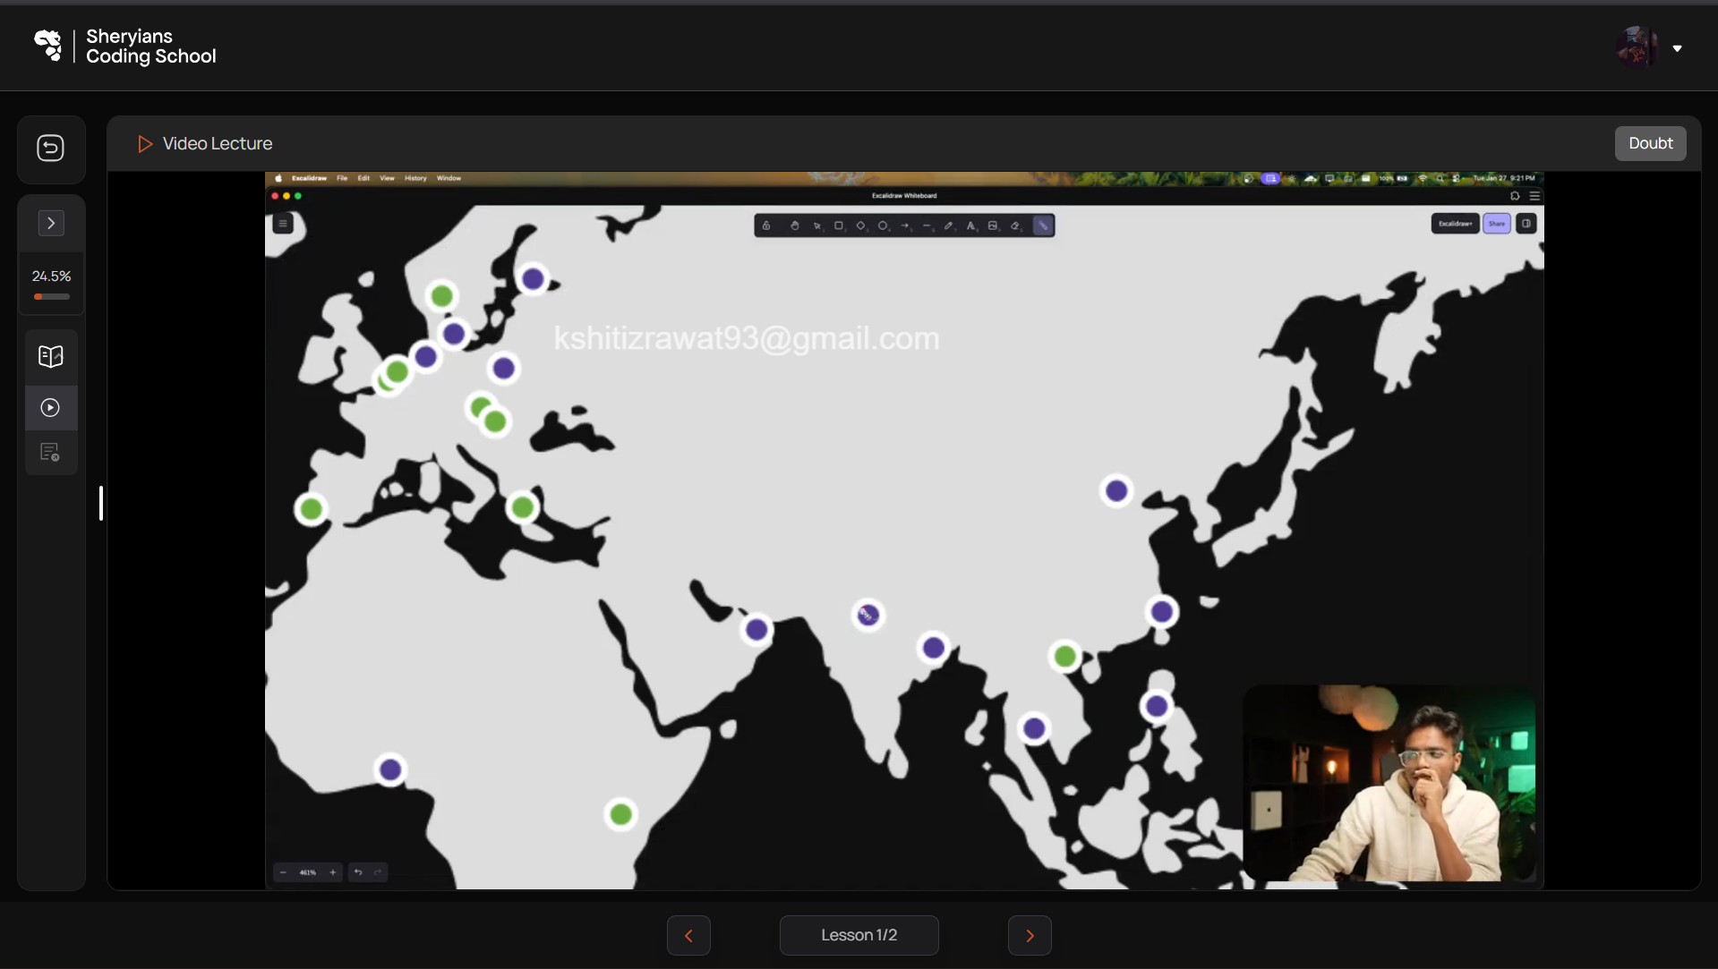The width and height of the screenshot is (1718, 969).
Task: Click the 24.5% course progress bar
Action: [51, 296]
